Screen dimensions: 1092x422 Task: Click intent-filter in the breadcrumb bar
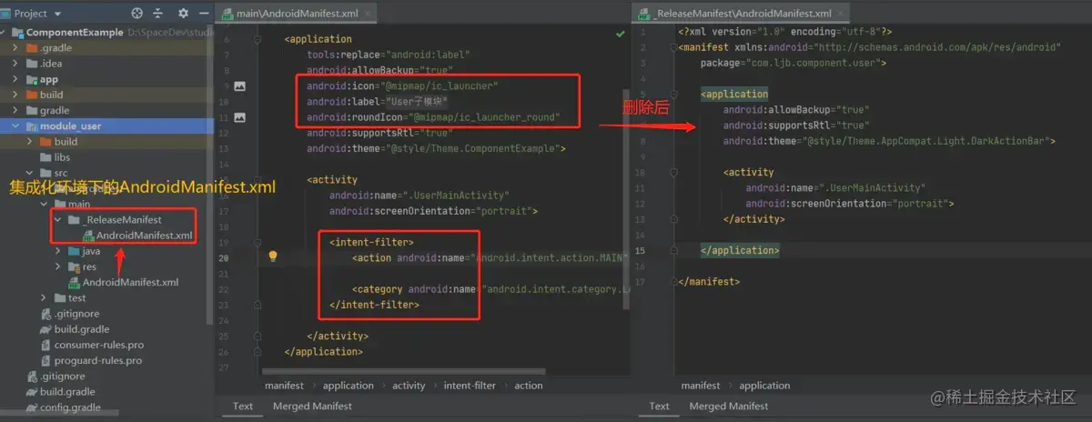[470, 386]
